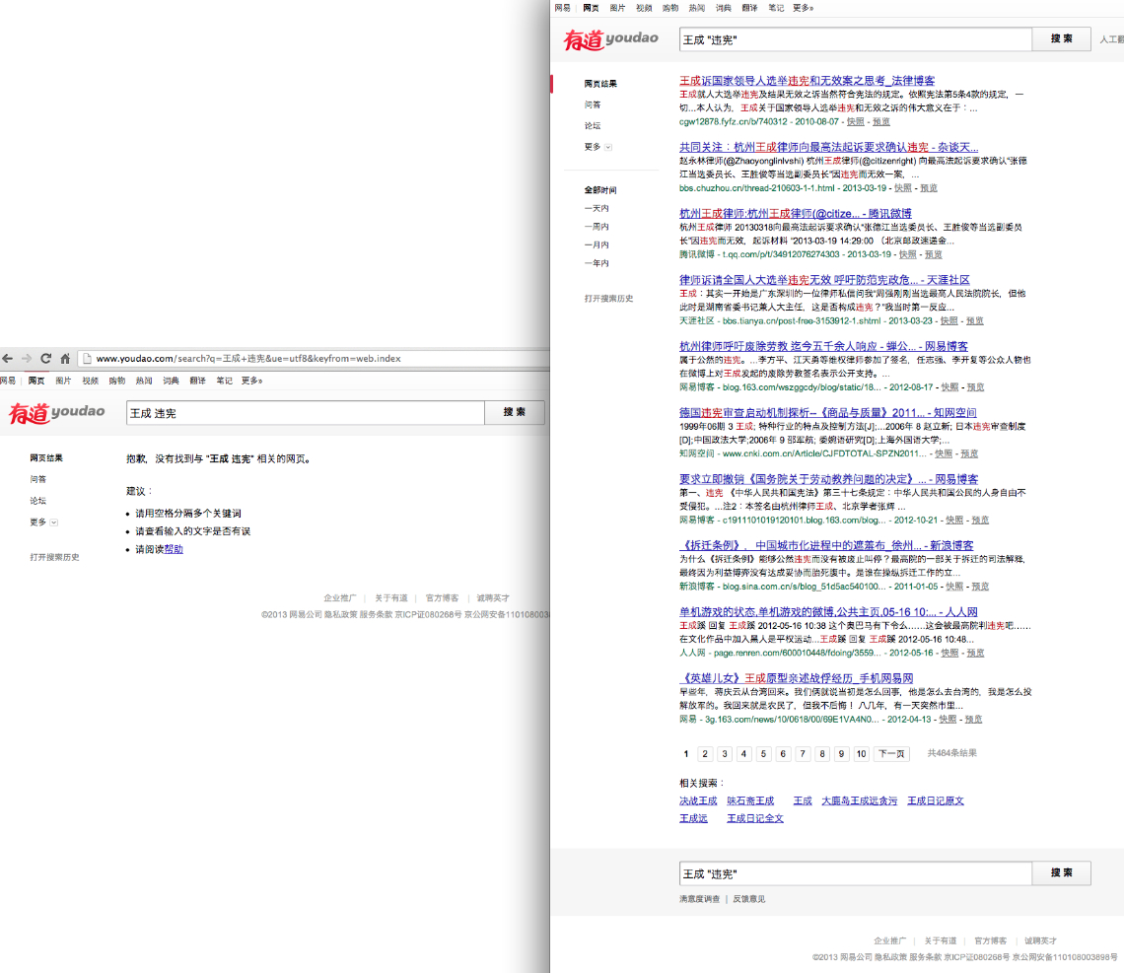Viewport: 1124px width, 973px height.
Task: Select 笔记 in the right window top navigation
Action: click(776, 8)
